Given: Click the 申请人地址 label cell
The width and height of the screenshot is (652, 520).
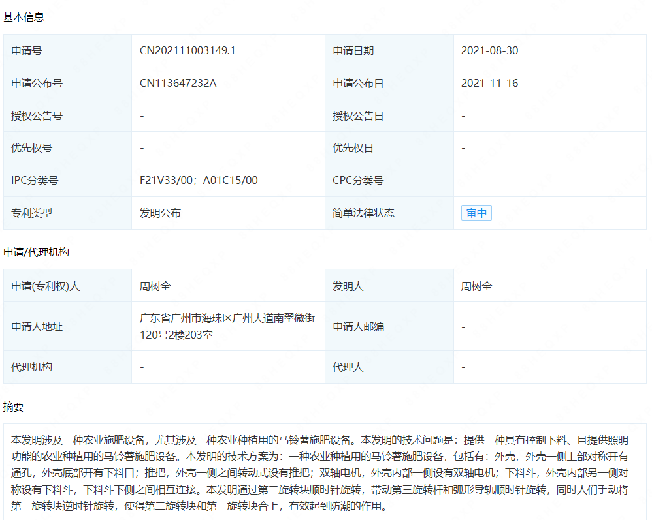Looking at the screenshot, I should click(68, 326).
